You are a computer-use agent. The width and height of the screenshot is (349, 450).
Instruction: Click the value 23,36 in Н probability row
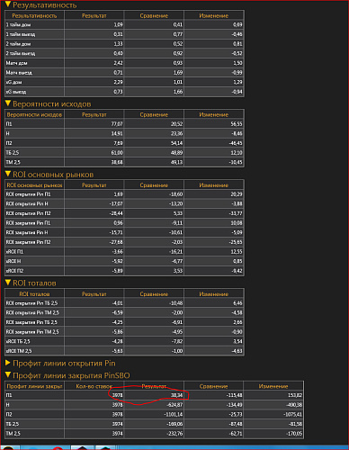(176, 133)
